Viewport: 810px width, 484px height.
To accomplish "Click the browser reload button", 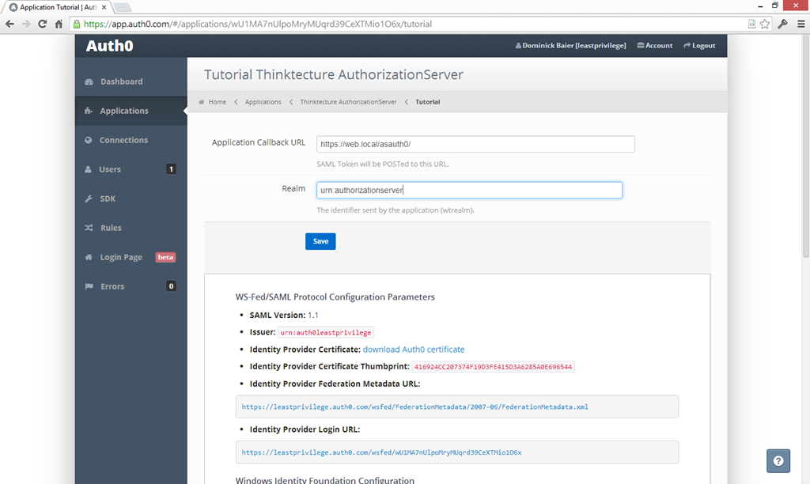I will click(43, 24).
